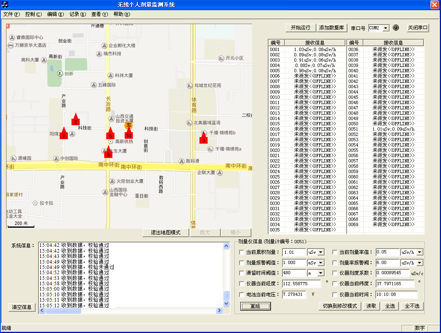Check the 剂量报警阈值 checkbox
Viewport: 441px width, 333px height.
[241, 263]
